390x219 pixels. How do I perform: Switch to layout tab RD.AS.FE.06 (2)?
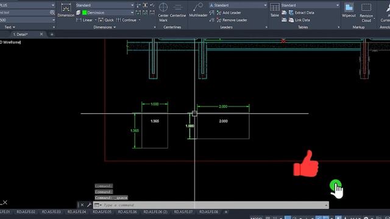pos(155,212)
